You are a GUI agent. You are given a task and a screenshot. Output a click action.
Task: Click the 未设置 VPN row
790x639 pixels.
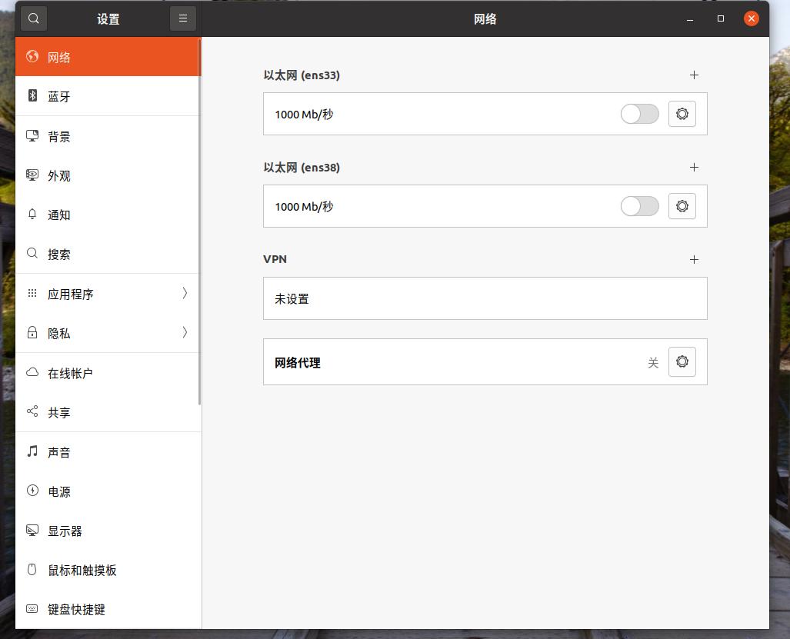[x=485, y=298]
